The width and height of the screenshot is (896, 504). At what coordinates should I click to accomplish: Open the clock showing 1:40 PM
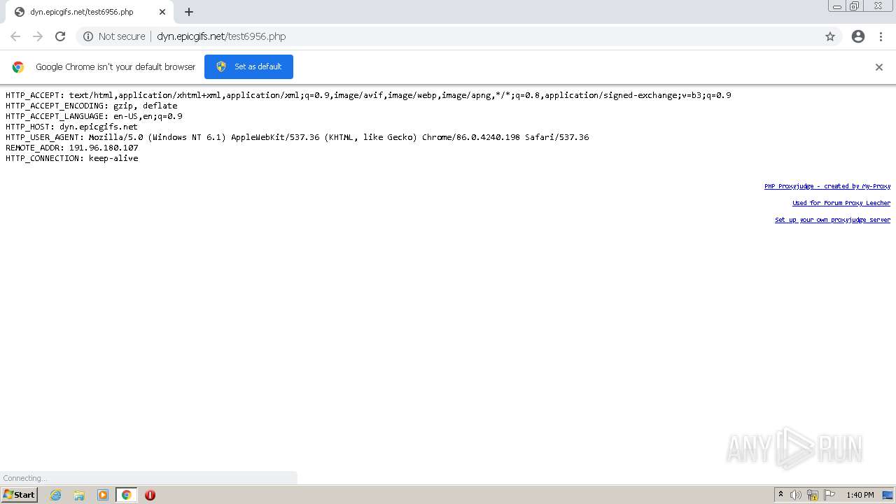click(x=860, y=495)
